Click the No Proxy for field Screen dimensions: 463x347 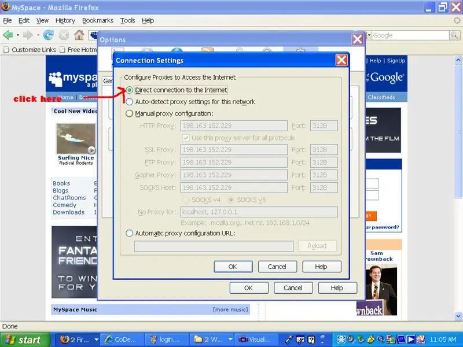click(259, 212)
